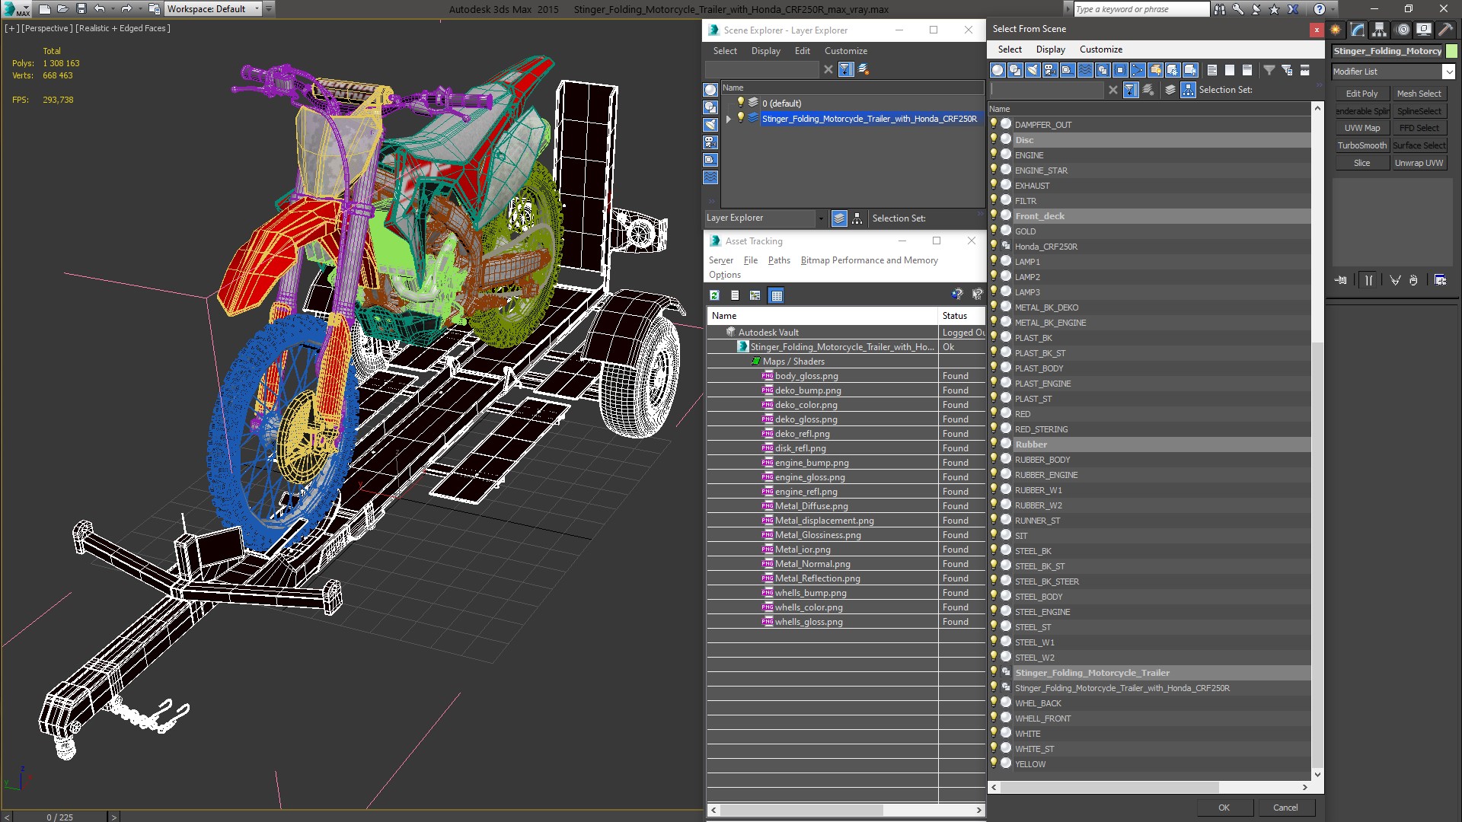Click Make Unique icon under modifier stack
1462x822 pixels.
click(1395, 280)
